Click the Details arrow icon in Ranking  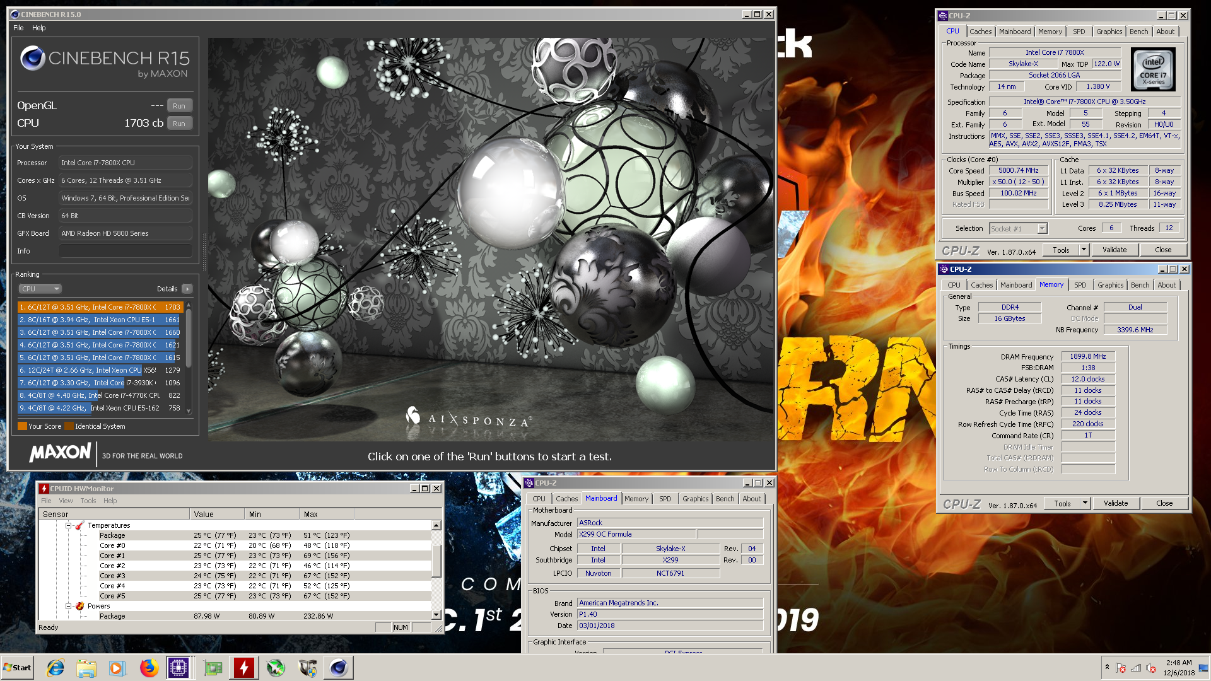[x=187, y=289]
